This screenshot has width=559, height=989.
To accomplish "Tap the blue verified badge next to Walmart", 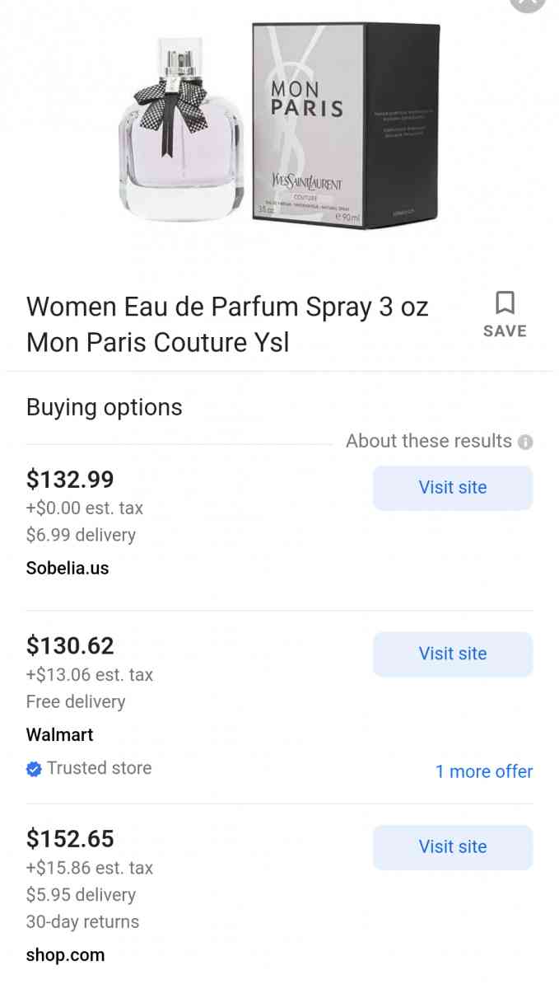I will click(x=34, y=768).
